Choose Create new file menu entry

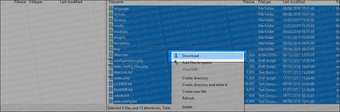194,92
